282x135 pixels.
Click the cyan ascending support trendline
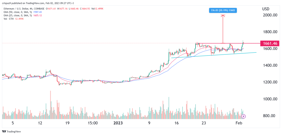[215, 55]
